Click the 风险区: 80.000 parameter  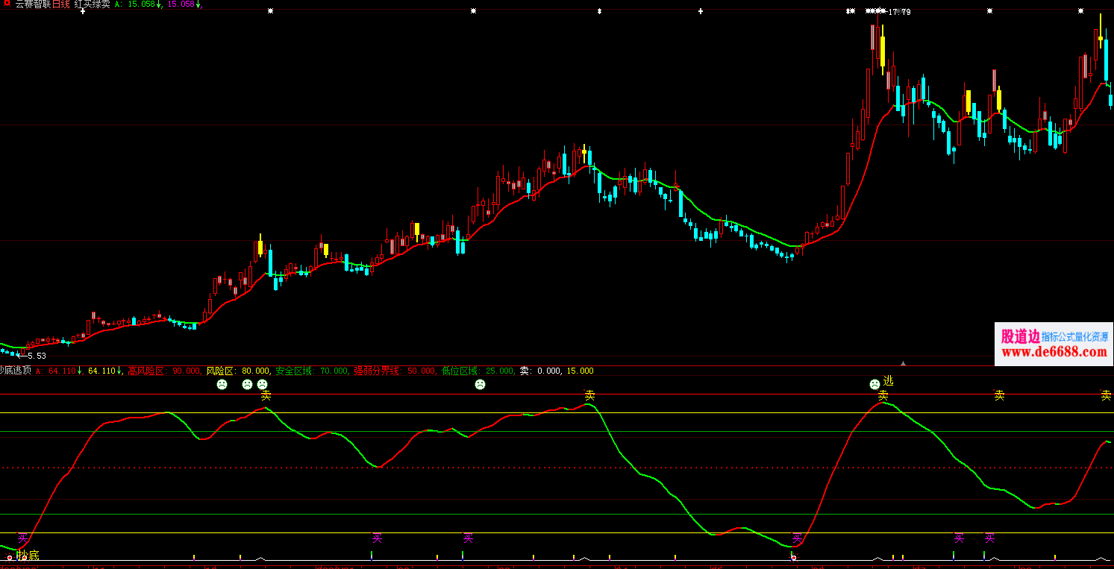(x=239, y=371)
